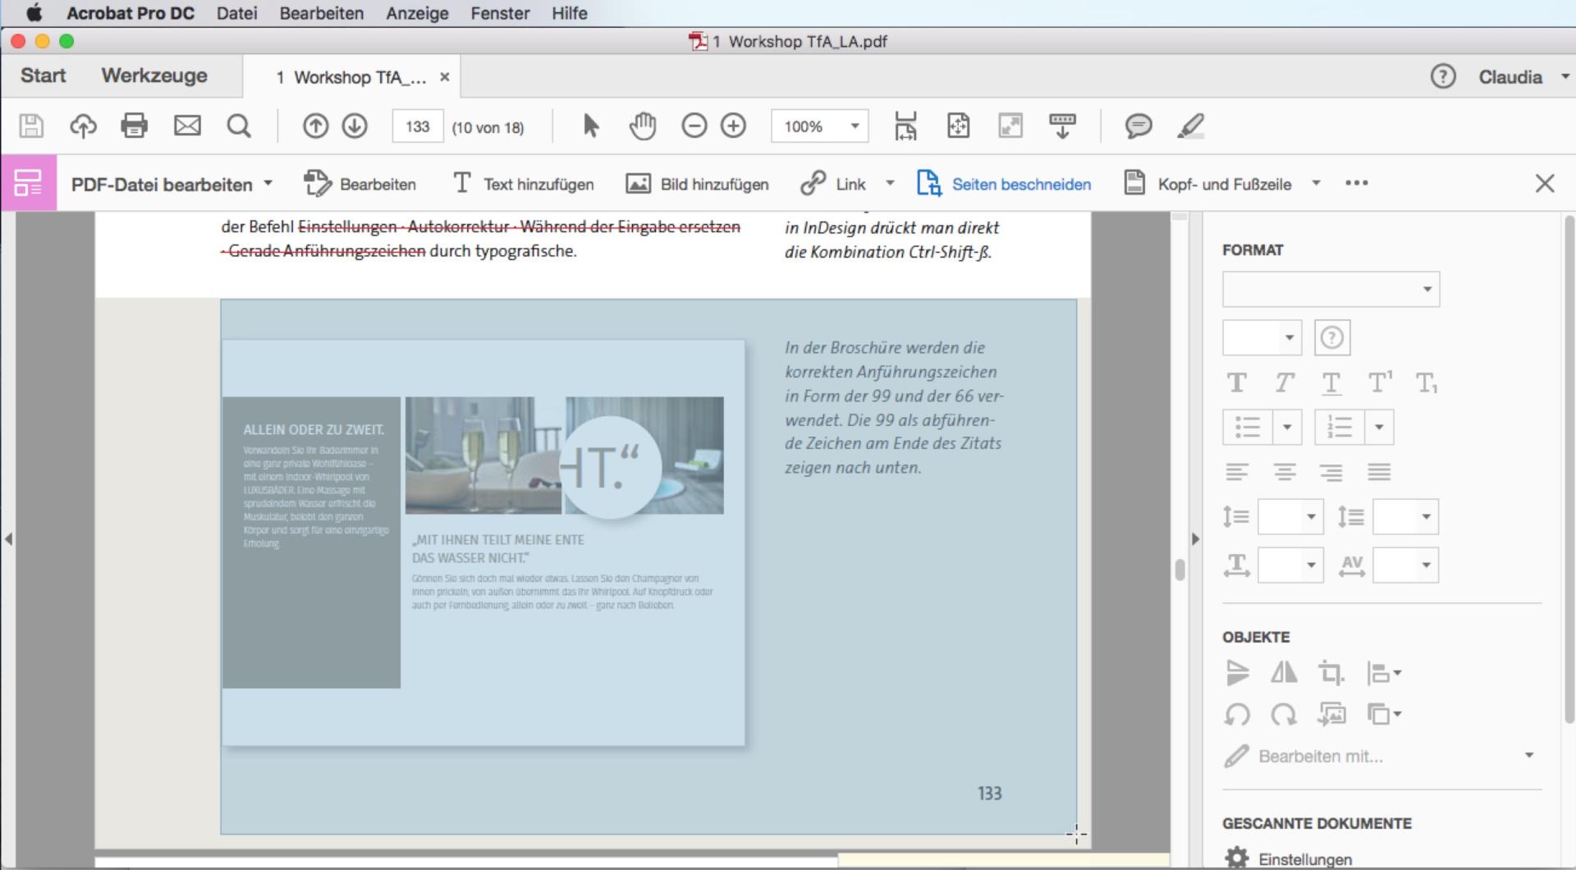Close the PDF edit toolbar
The height and width of the screenshot is (870, 1576).
1545,183
